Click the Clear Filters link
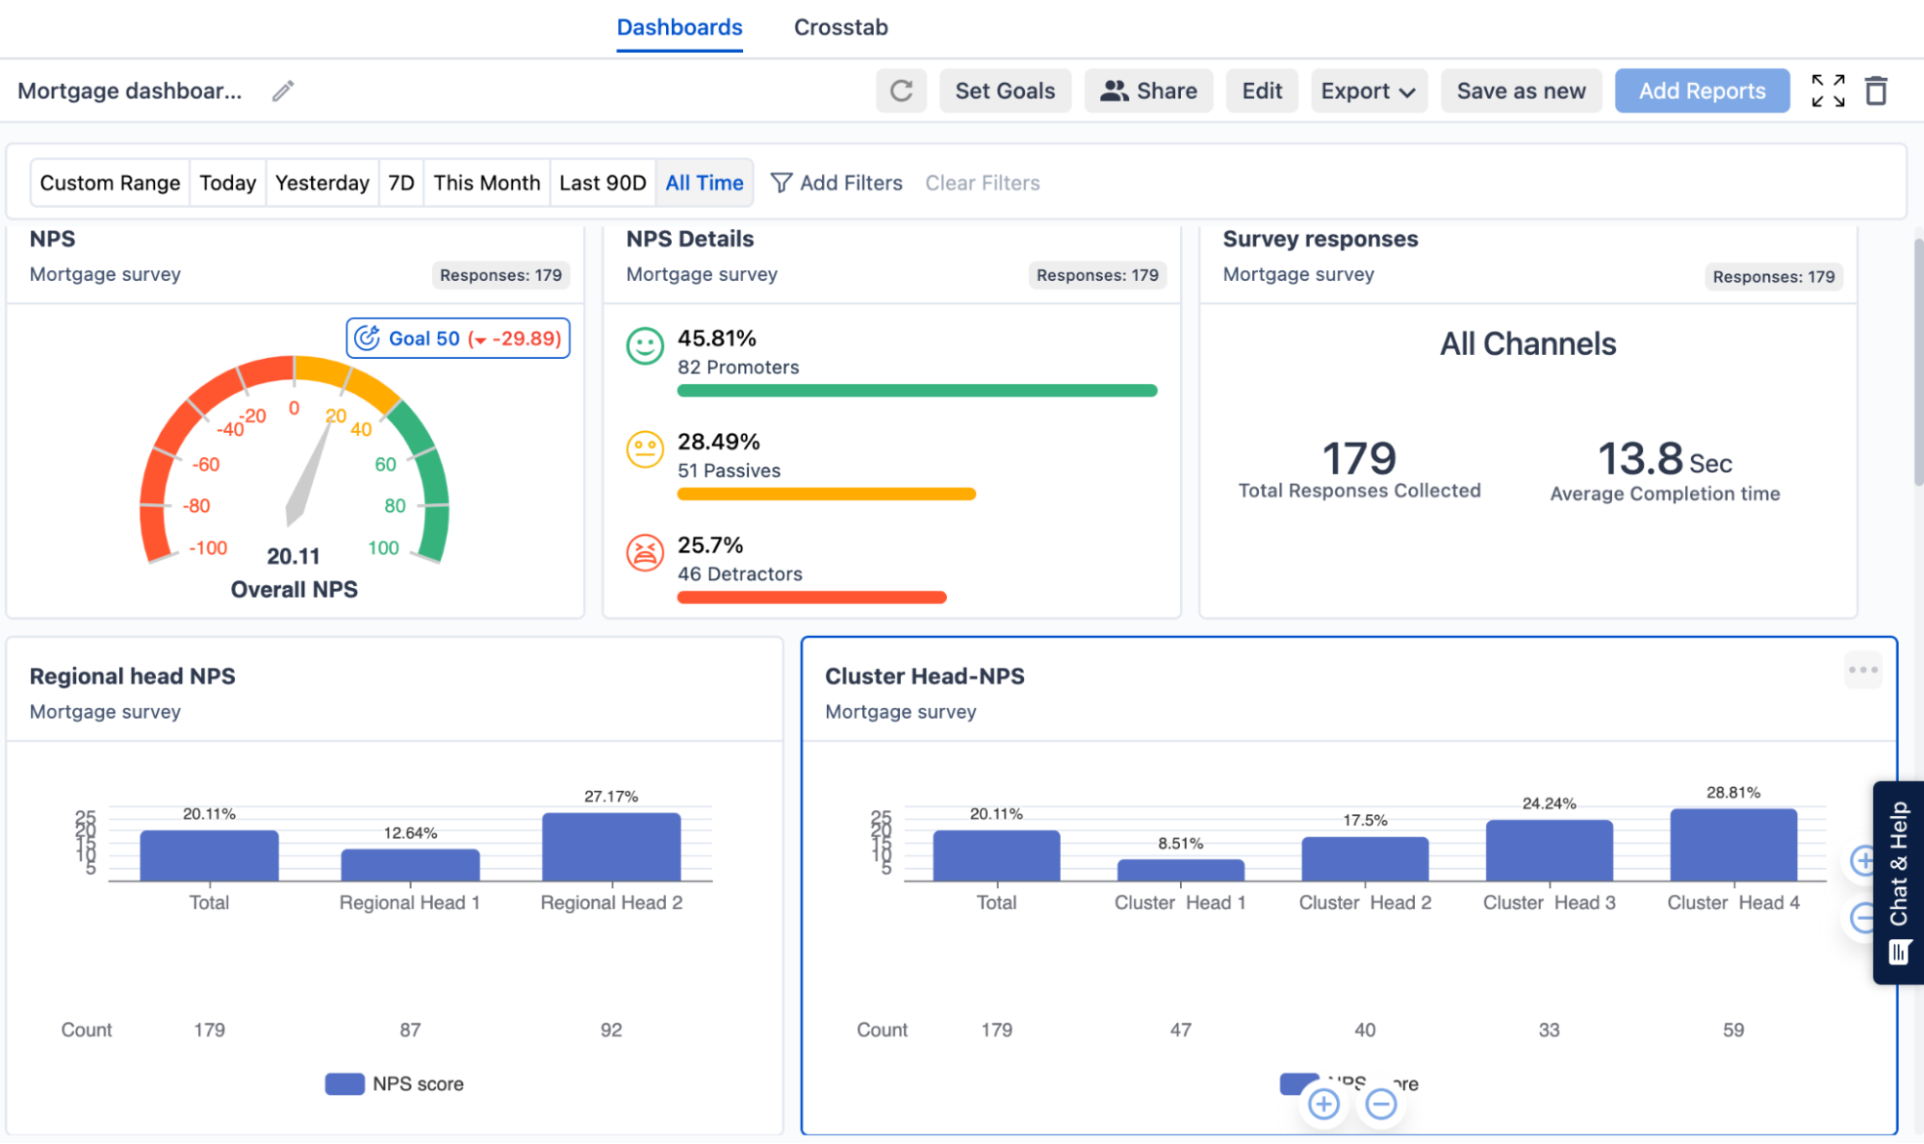This screenshot has height=1144, width=1924. (981, 183)
